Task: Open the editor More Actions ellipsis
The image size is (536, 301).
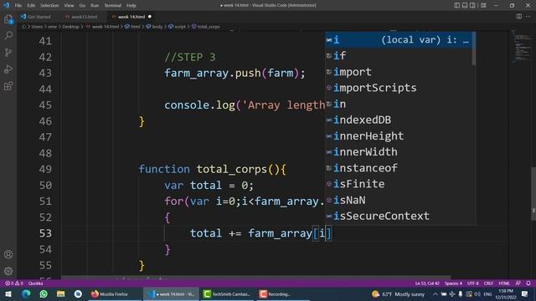Action: [x=528, y=17]
